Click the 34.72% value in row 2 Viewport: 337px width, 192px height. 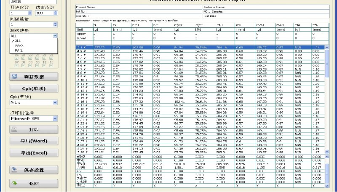[x=201, y=51]
